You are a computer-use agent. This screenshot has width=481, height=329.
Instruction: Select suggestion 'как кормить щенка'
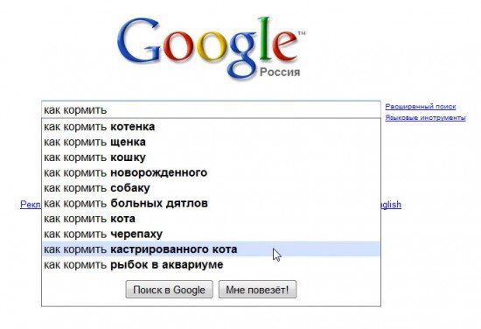coord(211,142)
